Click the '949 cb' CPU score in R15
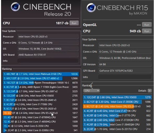This screenshot has width=154, height=133. [135, 31]
